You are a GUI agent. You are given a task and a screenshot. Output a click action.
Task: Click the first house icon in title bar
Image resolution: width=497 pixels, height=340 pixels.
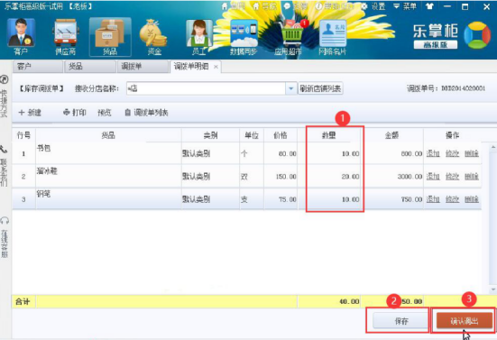[225, 6]
